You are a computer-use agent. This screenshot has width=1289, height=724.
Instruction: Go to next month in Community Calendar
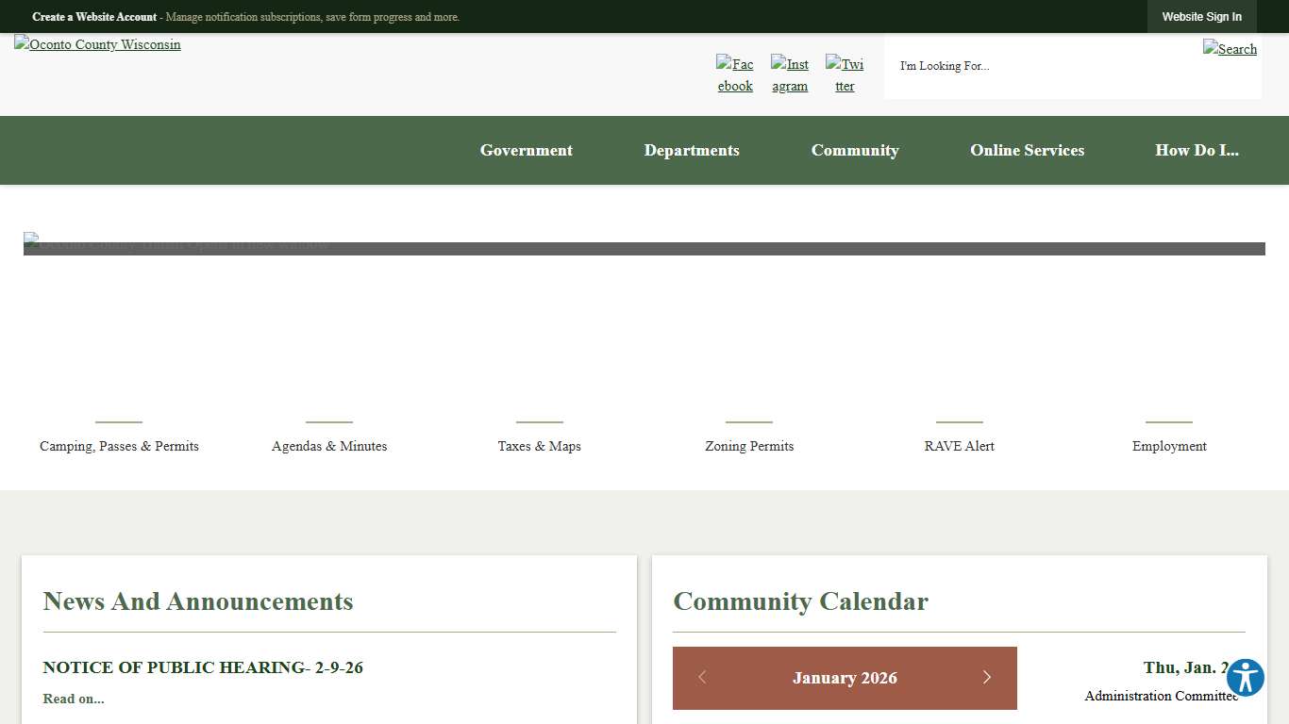(987, 677)
